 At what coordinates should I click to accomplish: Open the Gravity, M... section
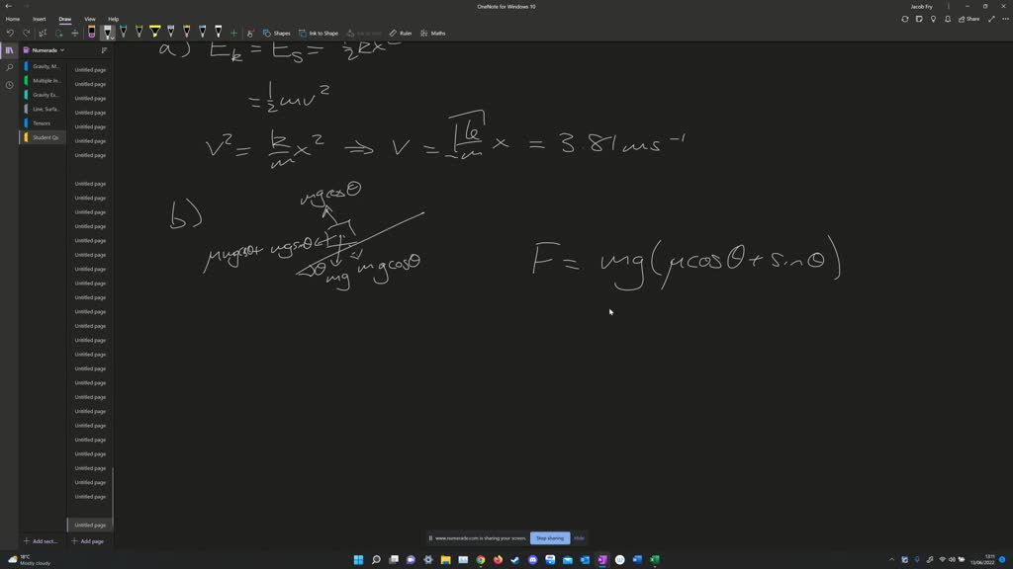[44, 66]
